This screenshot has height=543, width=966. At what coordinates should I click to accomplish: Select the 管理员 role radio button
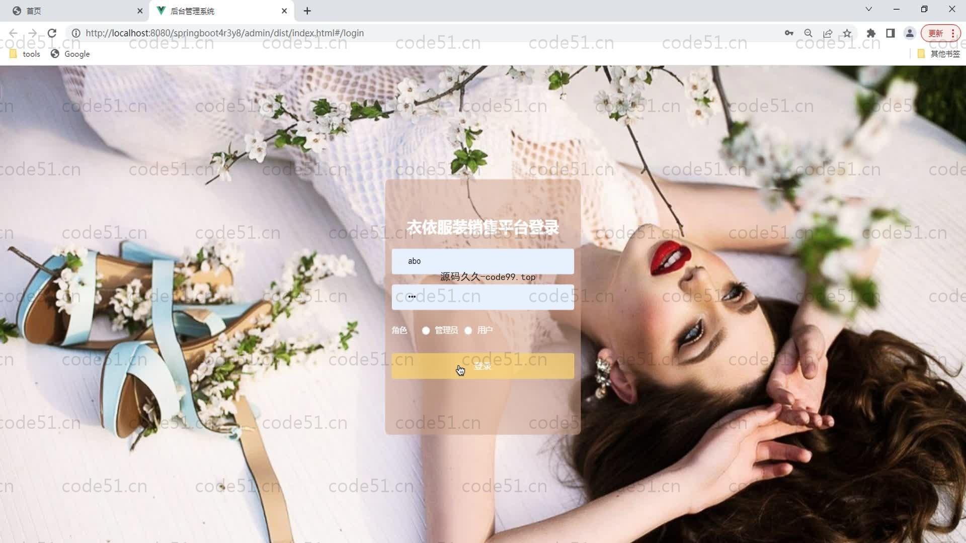click(x=426, y=331)
